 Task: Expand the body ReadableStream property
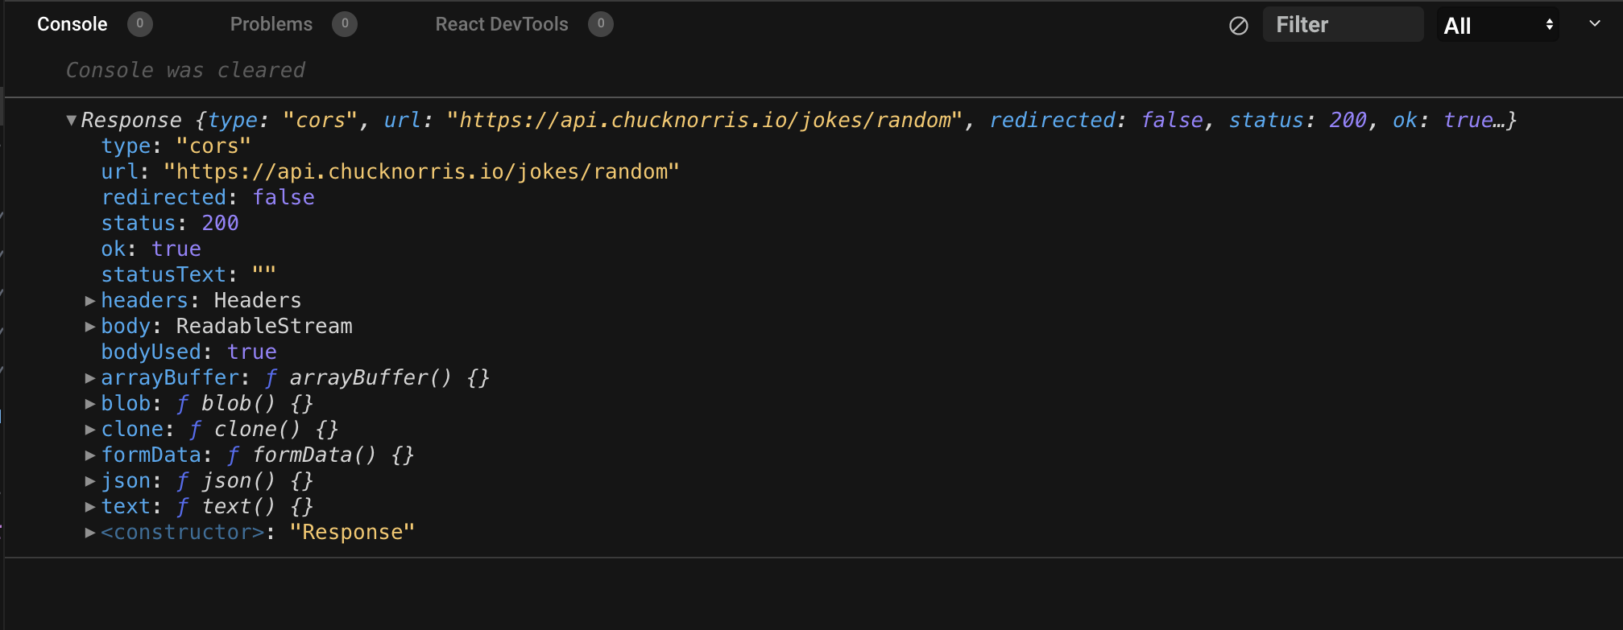[90, 327]
